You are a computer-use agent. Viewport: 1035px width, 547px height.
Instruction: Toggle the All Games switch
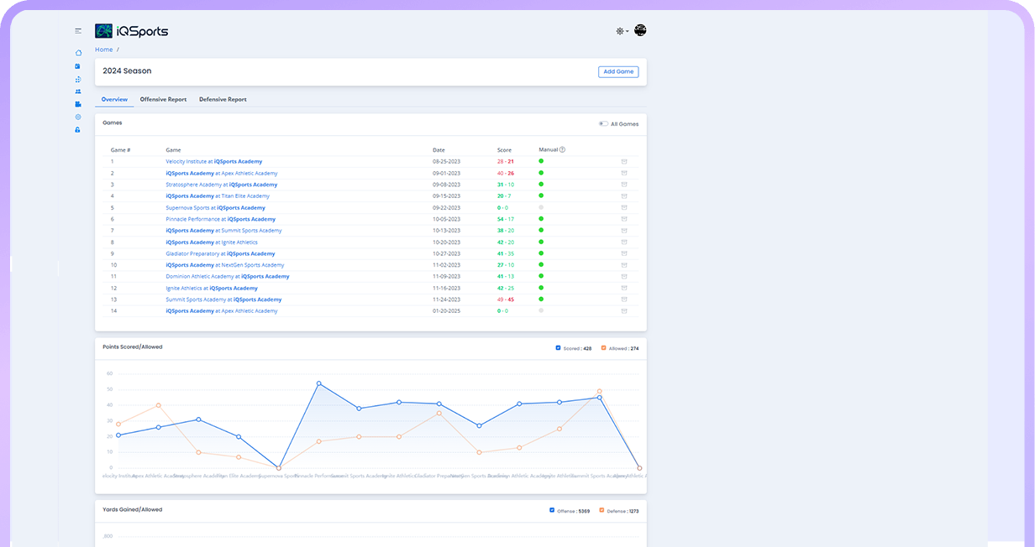point(603,124)
